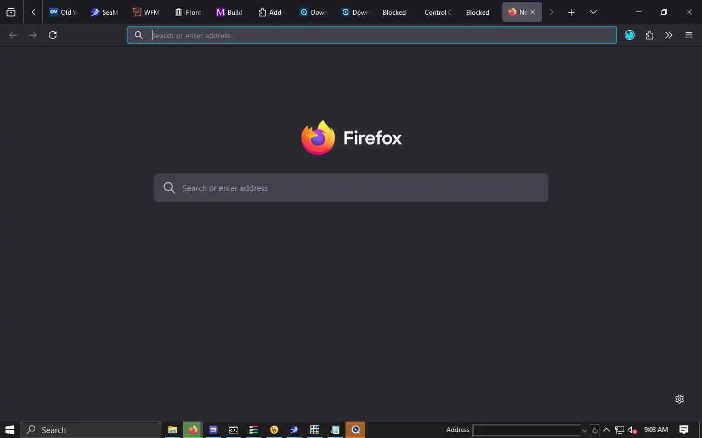Refresh the taskbar Address toolbar
The width and height of the screenshot is (702, 438).
pos(595,430)
